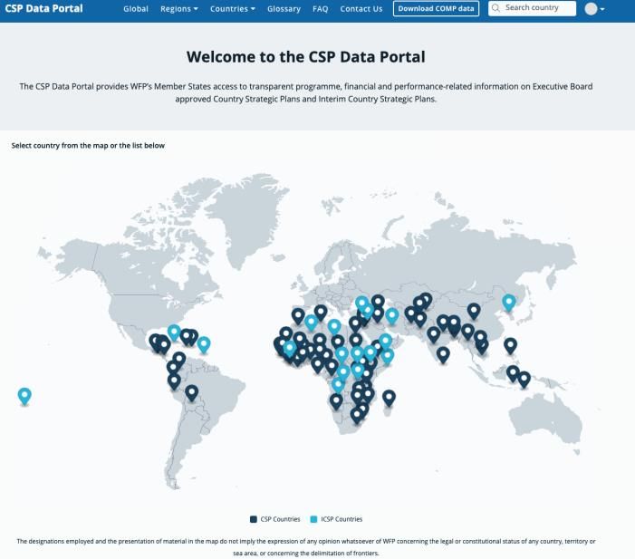Select the easternmost light-blue Caribbean pin
The image size is (635, 559).
pos(204,344)
